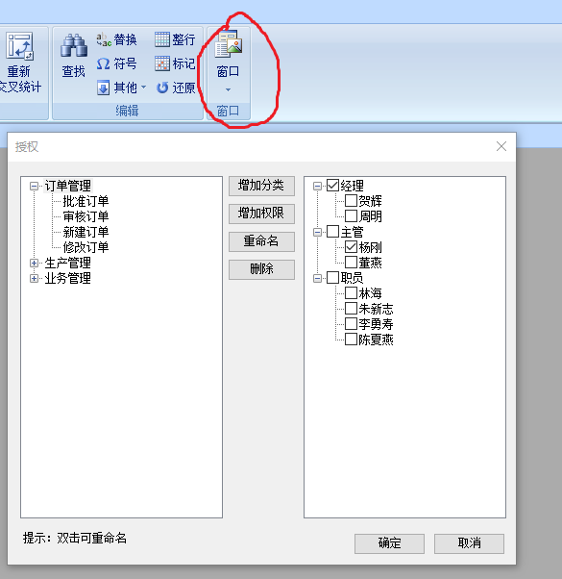Uncheck the 杨刚 user checkbox
Screen dimensions: 562x579
(351, 246)
